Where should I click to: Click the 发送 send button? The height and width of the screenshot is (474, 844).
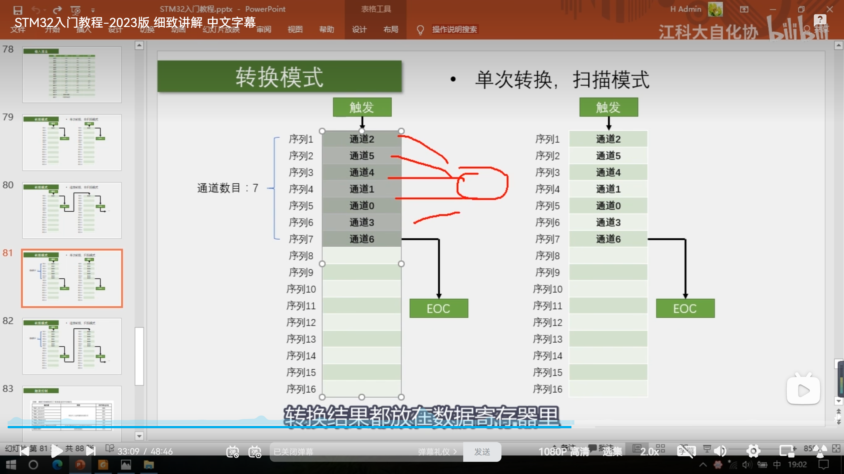[482, 452]
